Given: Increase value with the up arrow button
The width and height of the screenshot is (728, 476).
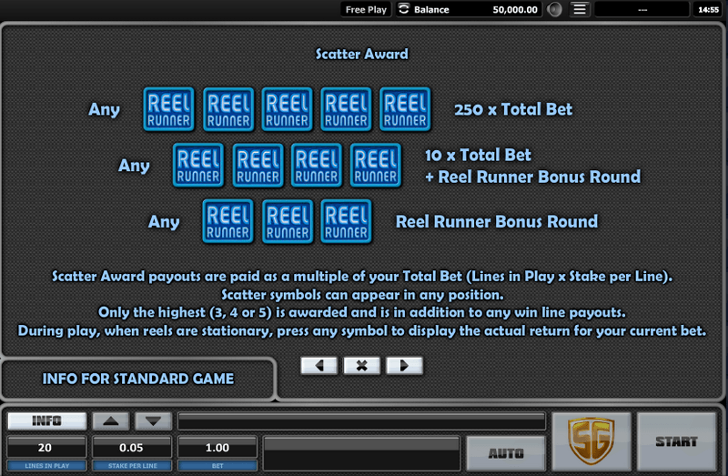Looking at the screenshot, I should (110, 421).
